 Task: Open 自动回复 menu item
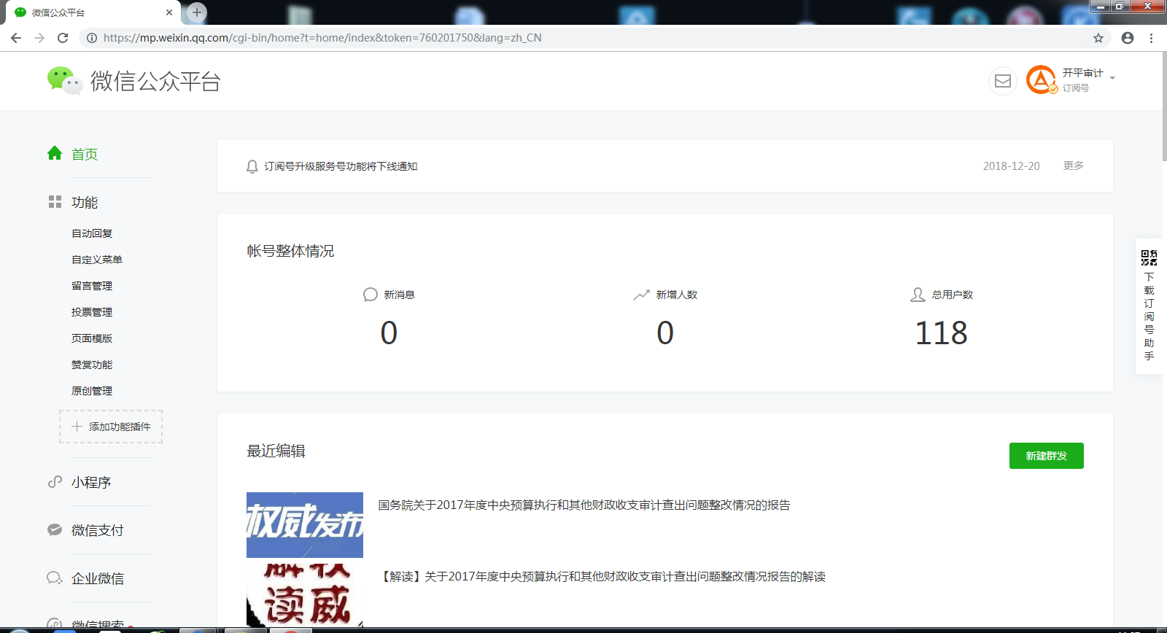92,233
